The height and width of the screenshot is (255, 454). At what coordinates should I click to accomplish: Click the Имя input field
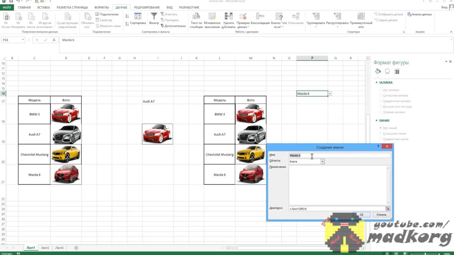tap(339, 155)
